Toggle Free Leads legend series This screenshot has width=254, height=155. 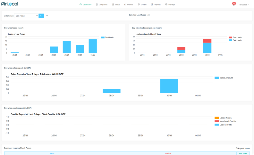237,37
